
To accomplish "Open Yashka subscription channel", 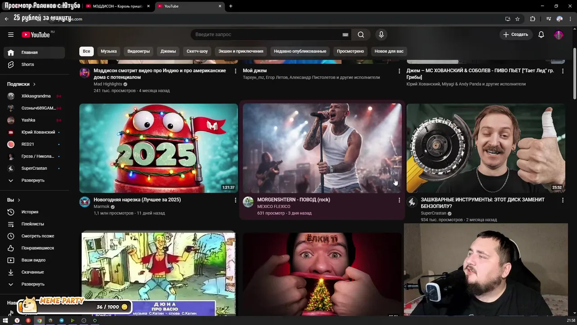I will (x=34, y=120).
